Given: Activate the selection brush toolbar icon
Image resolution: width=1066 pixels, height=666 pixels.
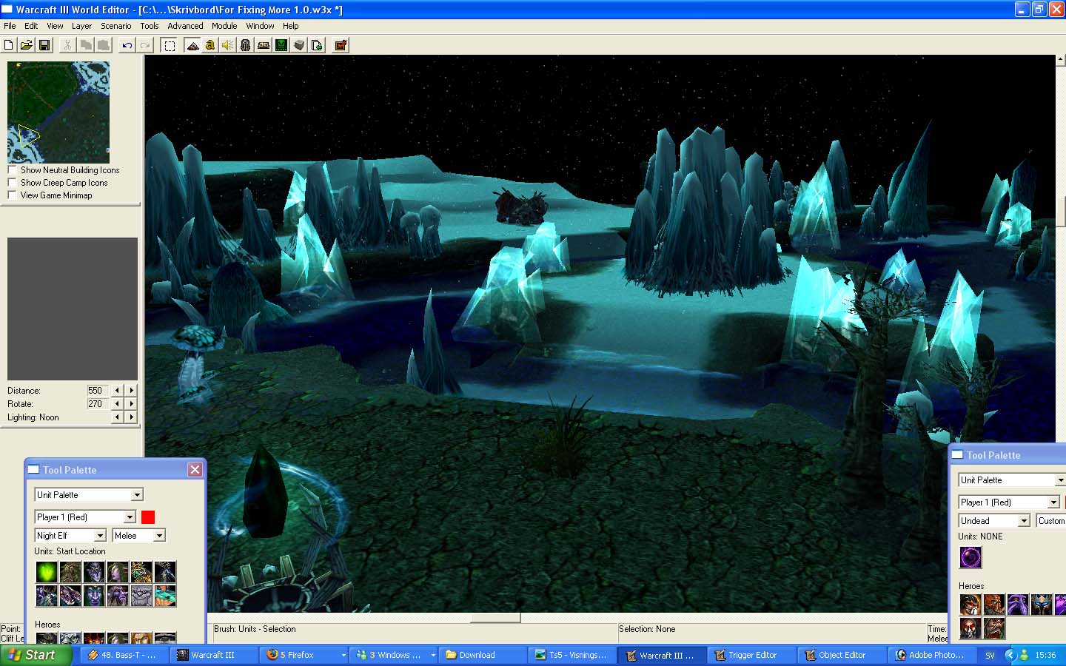Looking at the screenshot, I should pos(170,45).
